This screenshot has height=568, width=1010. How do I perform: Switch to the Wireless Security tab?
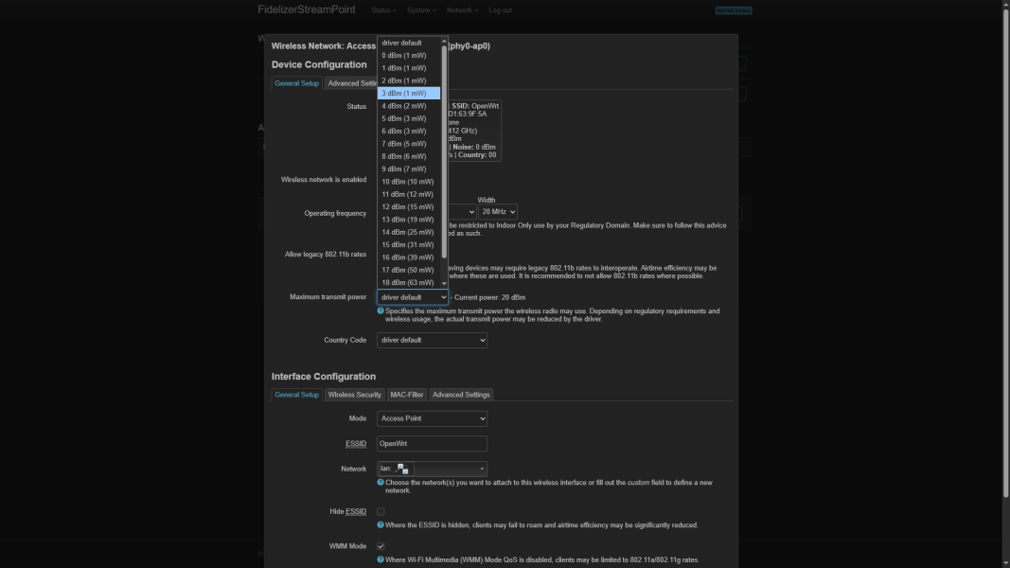pyautogui.click(x=354, y=395)
